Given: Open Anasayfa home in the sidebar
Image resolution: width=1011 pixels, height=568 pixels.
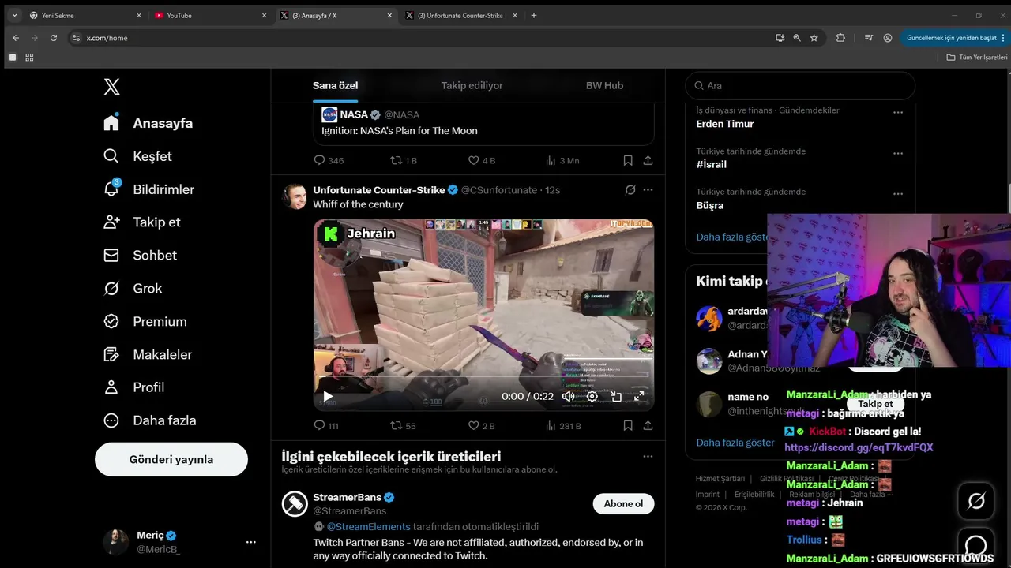Looking at the screenshot, I should pos(148,123).
